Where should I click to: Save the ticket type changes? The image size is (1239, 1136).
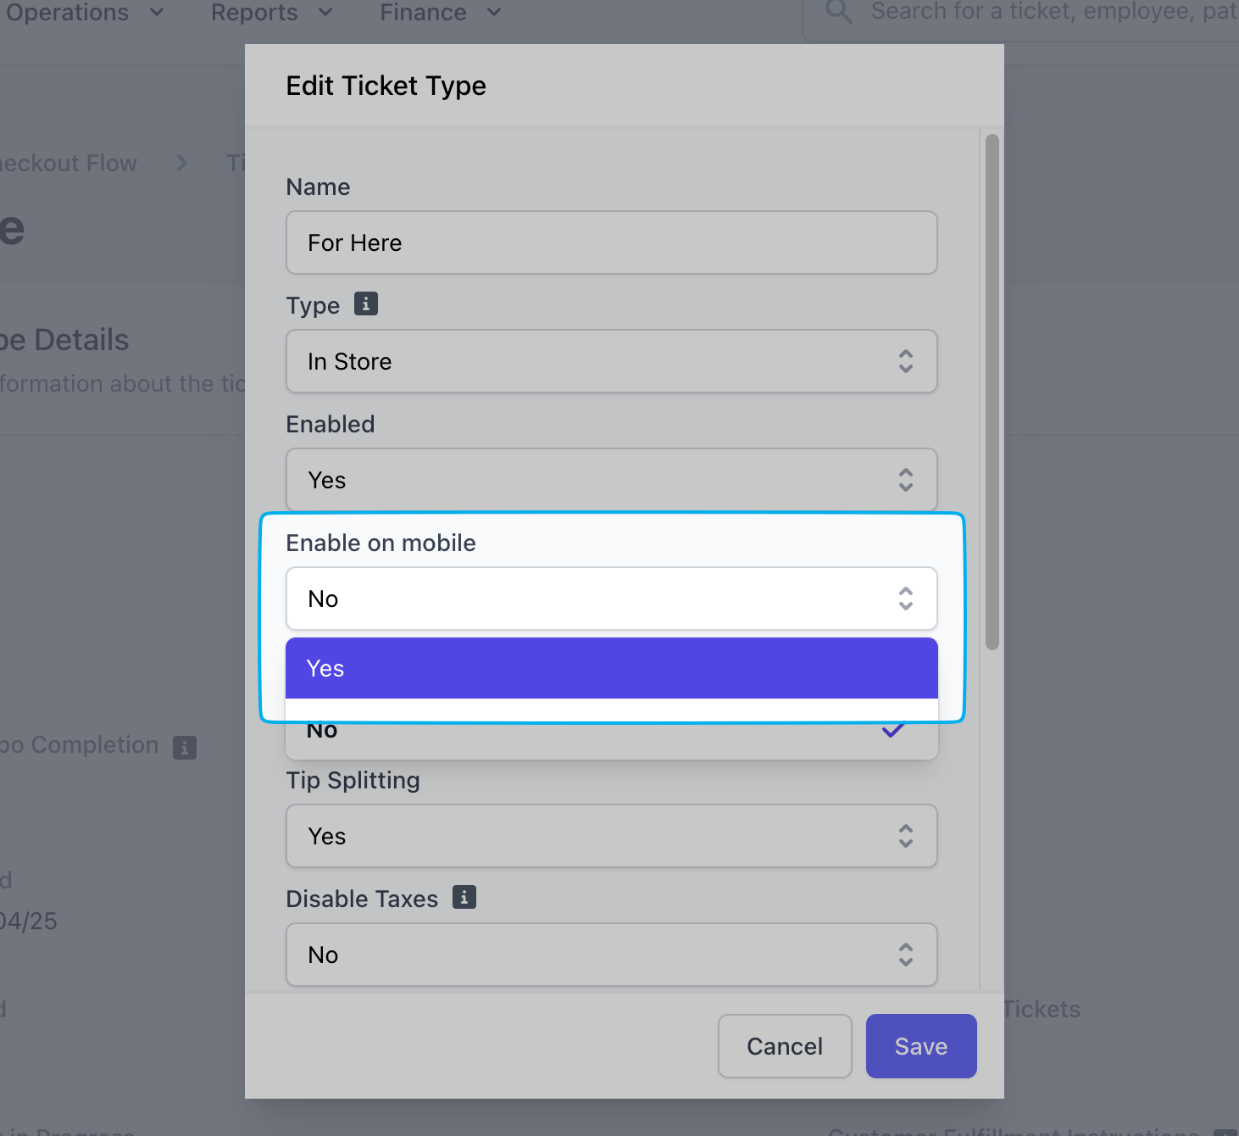(920, 1046)
